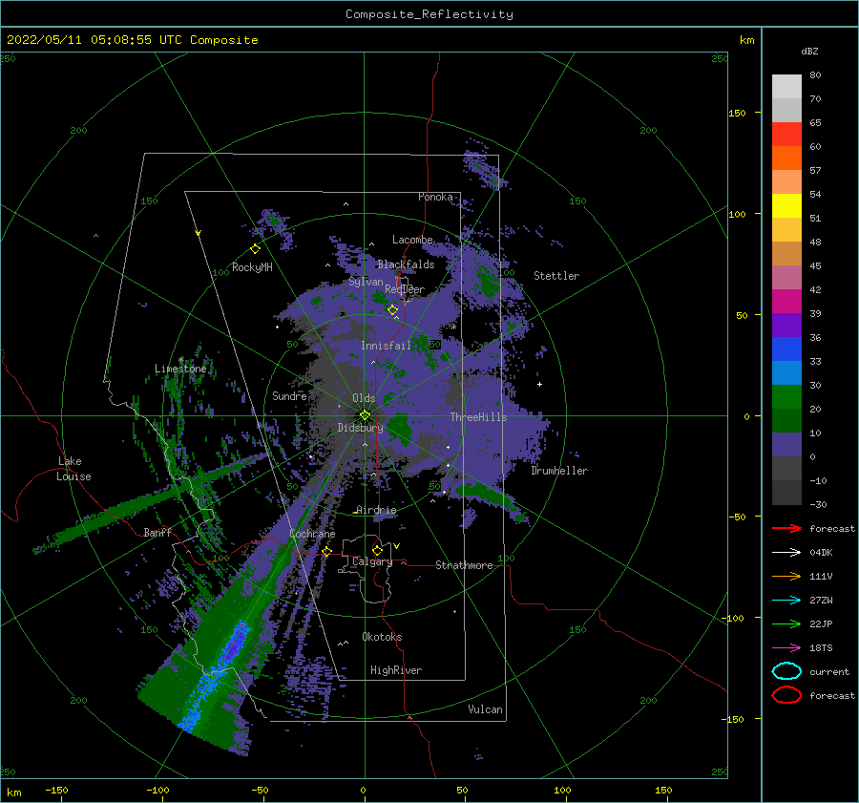The width and height of the screenshot is (859, 803).
Task: Click the dBZ legend heading
Action: tap(809, 51)
